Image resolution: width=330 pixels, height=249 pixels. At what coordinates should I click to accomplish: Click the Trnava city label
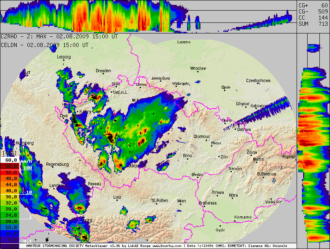tap(218, 192)
